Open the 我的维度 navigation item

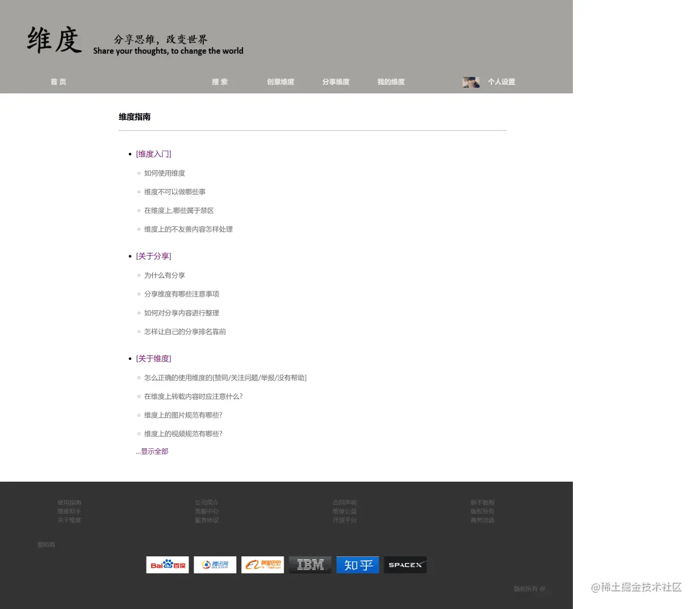[391, 82]
